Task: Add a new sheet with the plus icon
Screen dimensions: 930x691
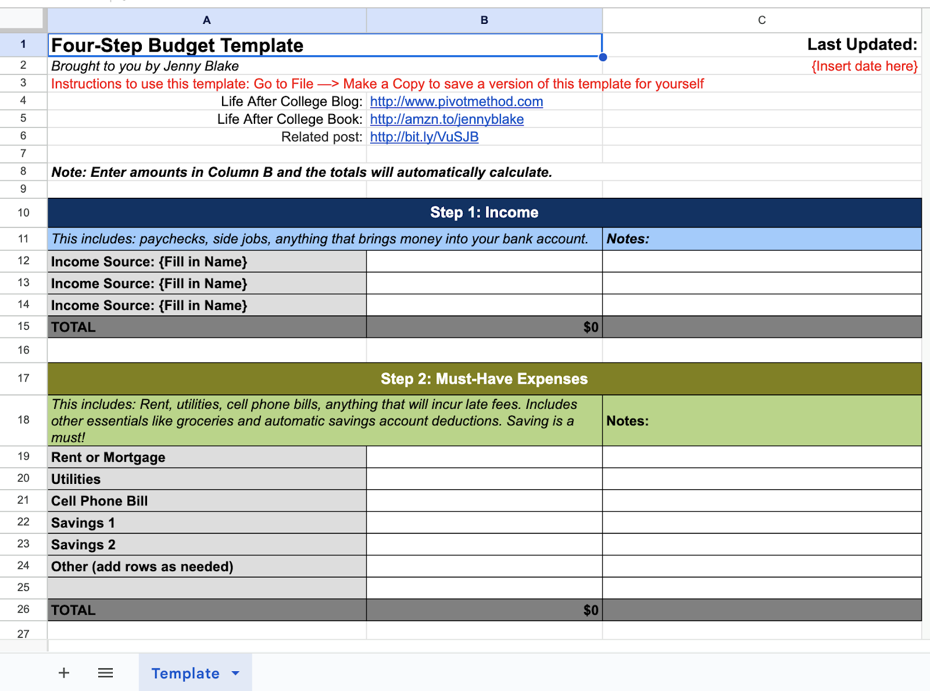Action: (64, 673)
